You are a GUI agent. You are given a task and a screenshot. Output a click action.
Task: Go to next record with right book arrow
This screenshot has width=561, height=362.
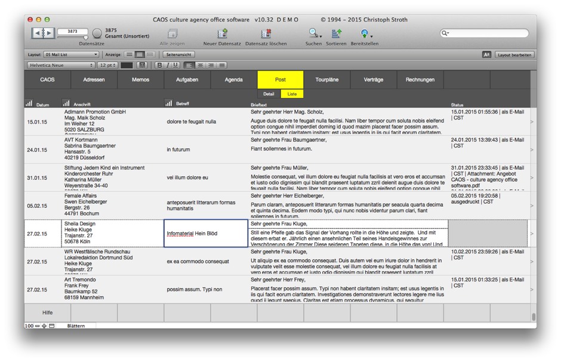[49, 33]
